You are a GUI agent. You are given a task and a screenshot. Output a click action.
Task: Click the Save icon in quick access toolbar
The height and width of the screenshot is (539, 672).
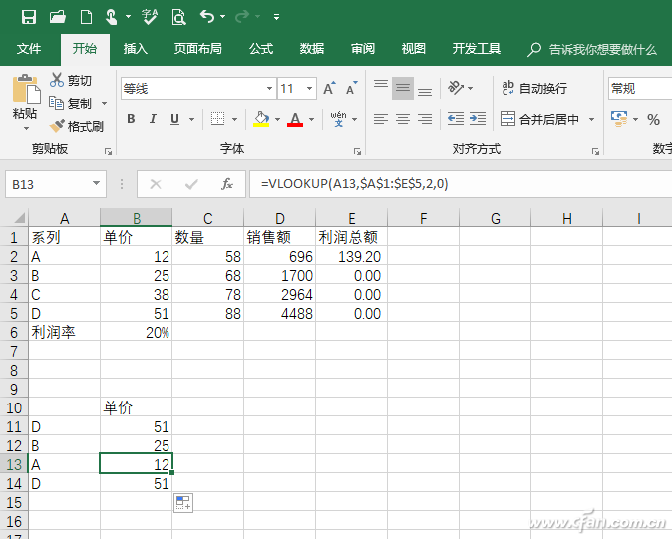[29, 17]
